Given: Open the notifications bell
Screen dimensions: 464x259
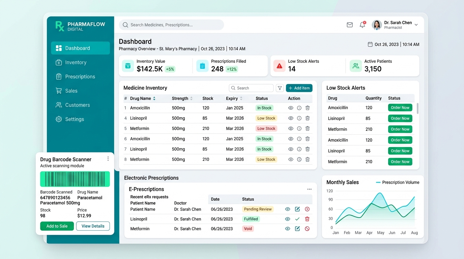Looking at the screenshot, I should [x=362, y=25].
